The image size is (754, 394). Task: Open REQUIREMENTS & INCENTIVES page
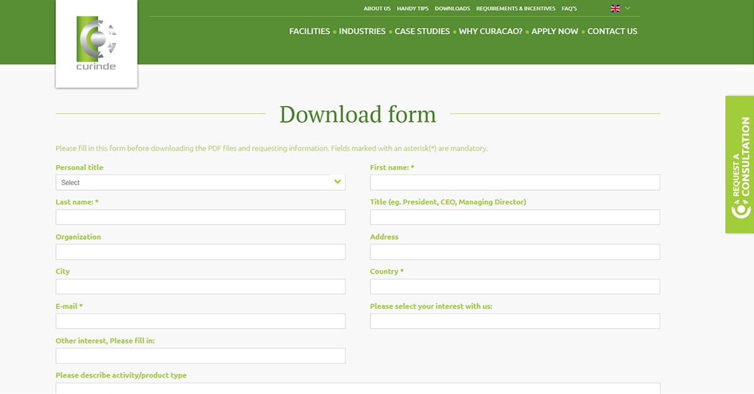pos(516,8)
